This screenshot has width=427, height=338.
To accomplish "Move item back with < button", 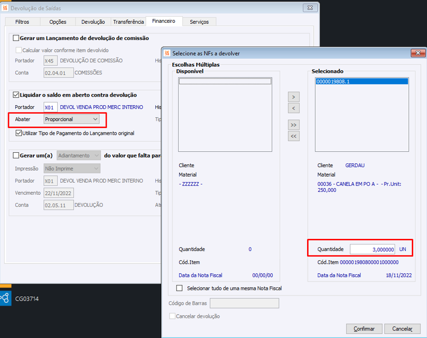I will [x=293, y=108].
